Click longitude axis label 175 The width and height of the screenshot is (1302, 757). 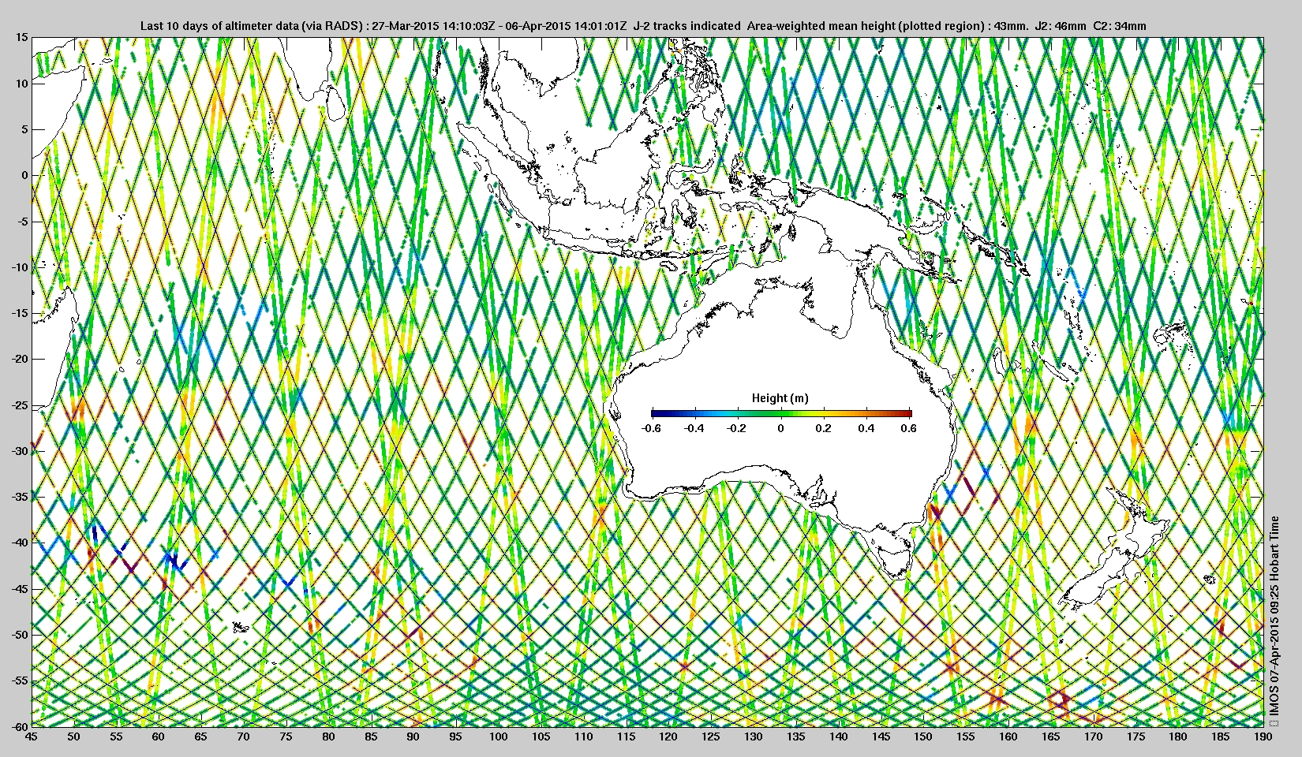click(x=1136, y=736)
